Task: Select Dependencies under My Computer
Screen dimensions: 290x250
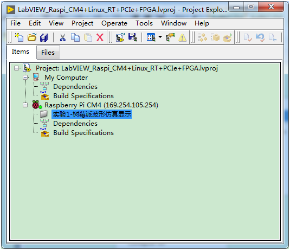Action: 75,87
